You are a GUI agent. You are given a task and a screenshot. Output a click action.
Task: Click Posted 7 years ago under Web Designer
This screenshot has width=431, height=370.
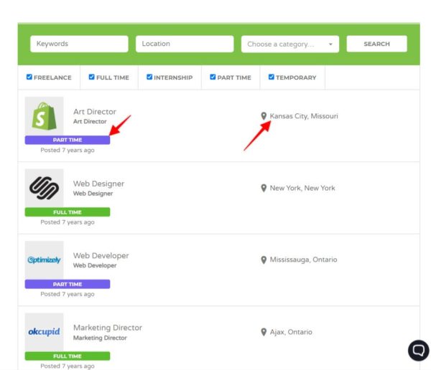tap(68, 222)
